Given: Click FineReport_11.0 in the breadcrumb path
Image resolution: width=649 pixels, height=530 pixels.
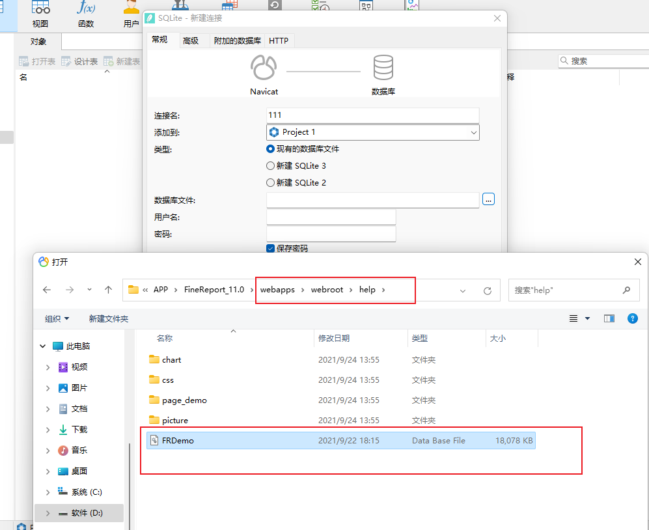Looking at the screenshot, I should click(x=214, y=290).
